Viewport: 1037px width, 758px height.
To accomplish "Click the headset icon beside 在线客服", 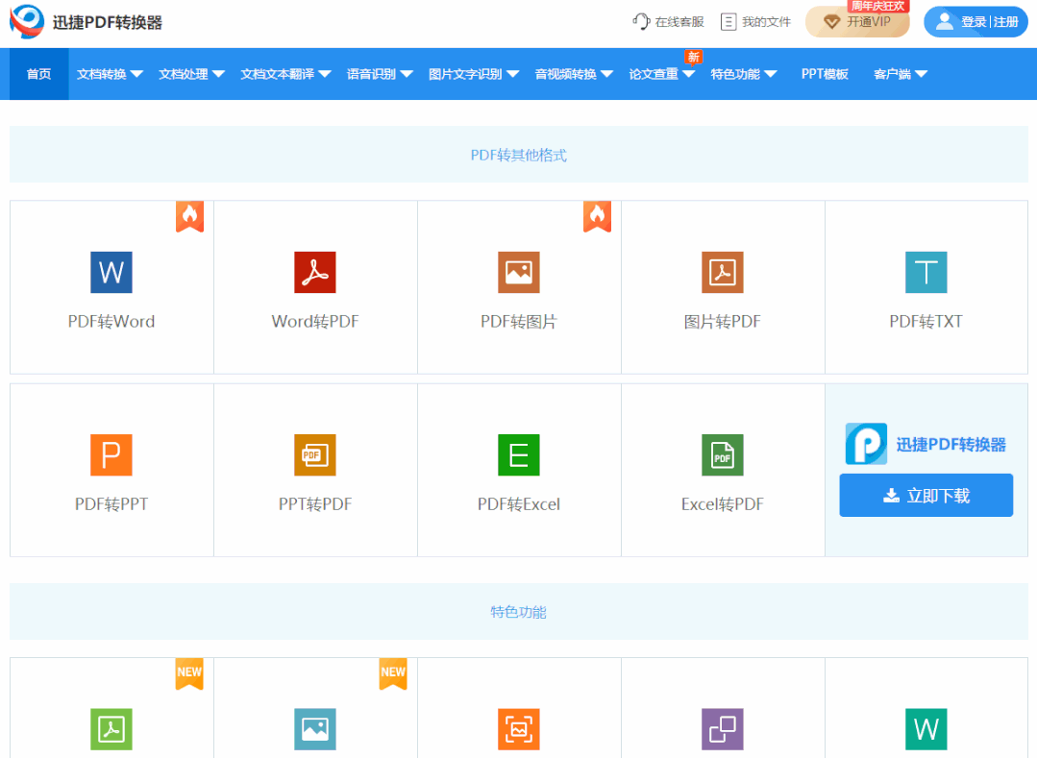I will [641, 22].
